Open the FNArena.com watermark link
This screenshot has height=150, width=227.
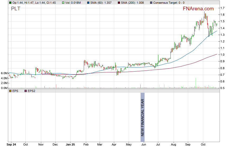coord(198,9)
